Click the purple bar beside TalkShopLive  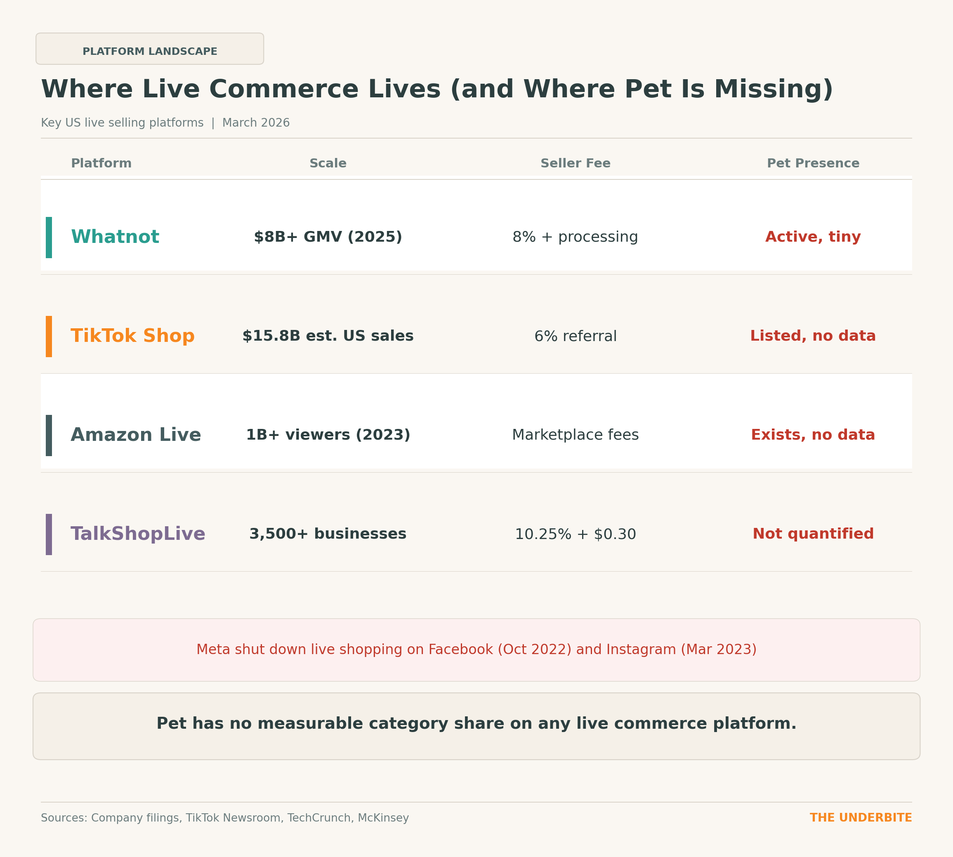pos(49,534)
